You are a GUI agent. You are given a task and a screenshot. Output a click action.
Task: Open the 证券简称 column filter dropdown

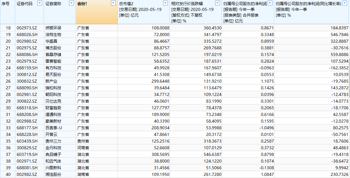tap(71, 3)
